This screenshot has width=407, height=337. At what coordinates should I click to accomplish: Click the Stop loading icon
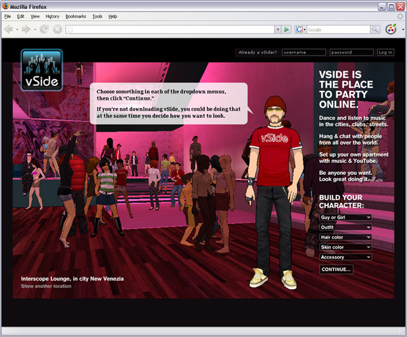coord(57,29)
